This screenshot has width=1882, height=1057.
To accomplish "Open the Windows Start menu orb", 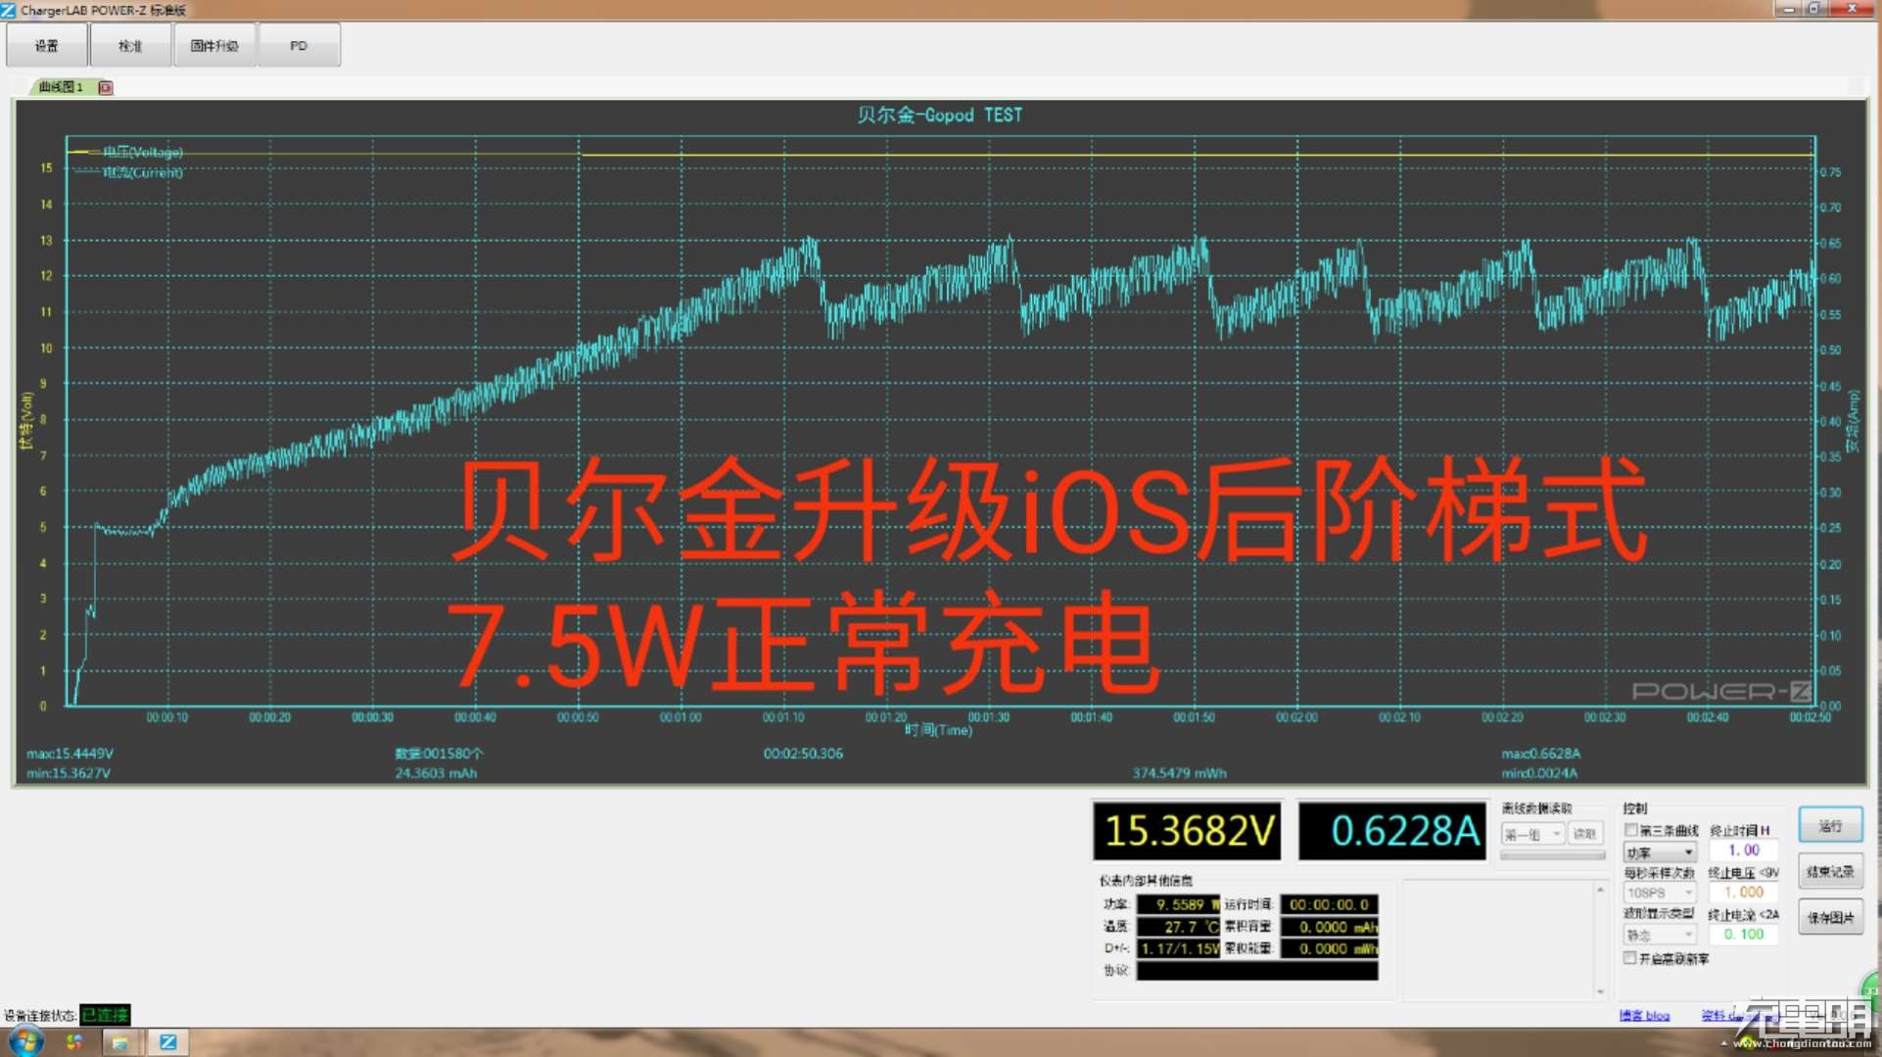I will point(26,1041).
